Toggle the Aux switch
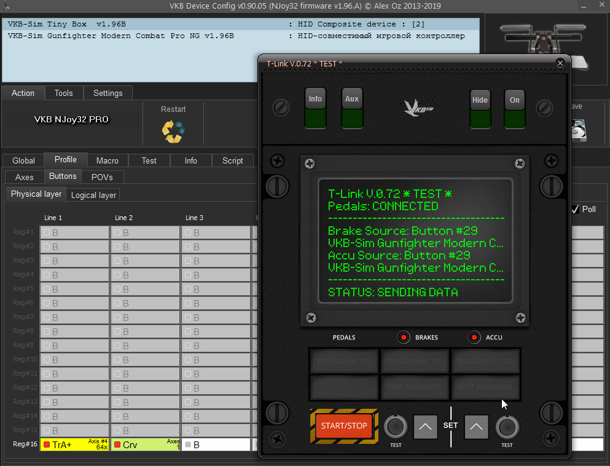610x466 pixels. pos(351,109)
